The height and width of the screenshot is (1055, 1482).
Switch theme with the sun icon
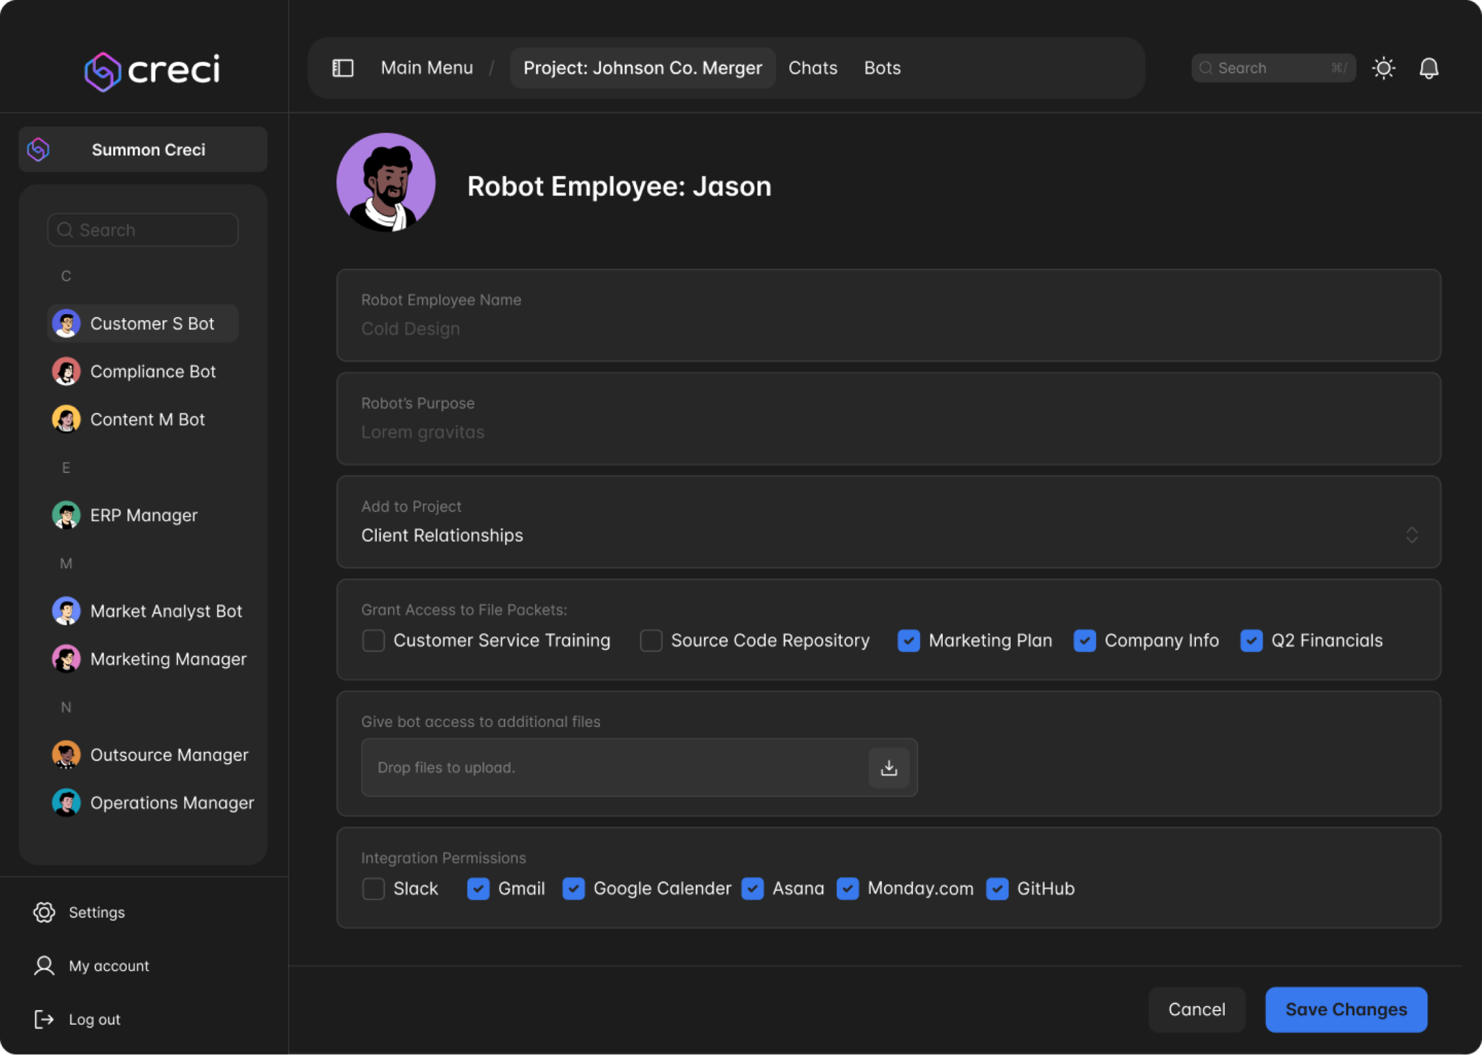point(1383,68)
